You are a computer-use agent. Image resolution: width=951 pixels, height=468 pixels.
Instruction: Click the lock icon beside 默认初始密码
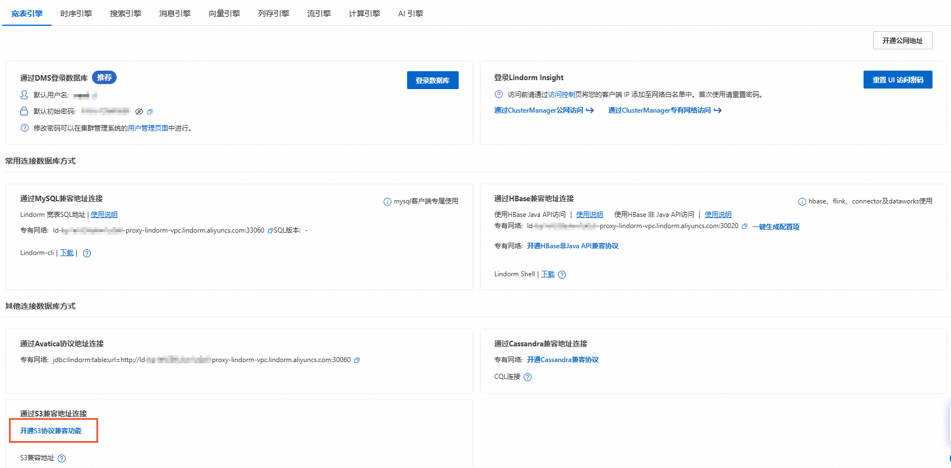click(x=24, y=111)
